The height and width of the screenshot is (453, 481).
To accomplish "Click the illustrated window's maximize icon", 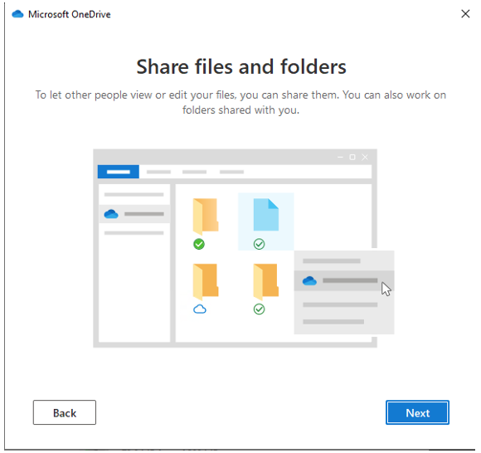I will point(352,157).
